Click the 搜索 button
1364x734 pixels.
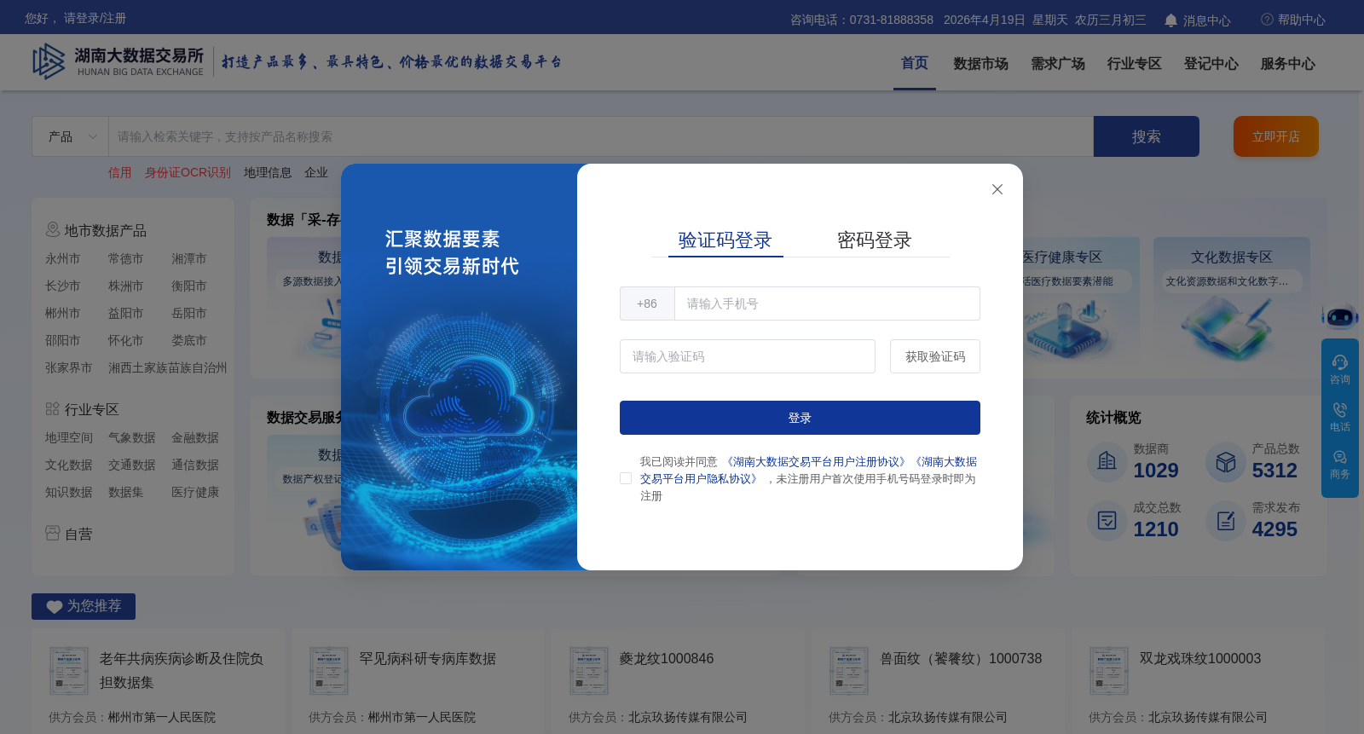point(1147,136)
